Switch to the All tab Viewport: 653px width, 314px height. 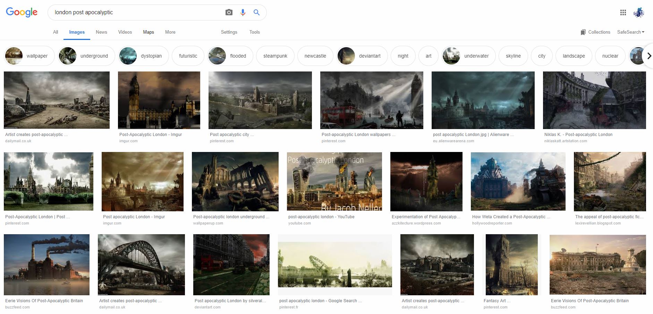pyautogui.click(x=56, y=32)
